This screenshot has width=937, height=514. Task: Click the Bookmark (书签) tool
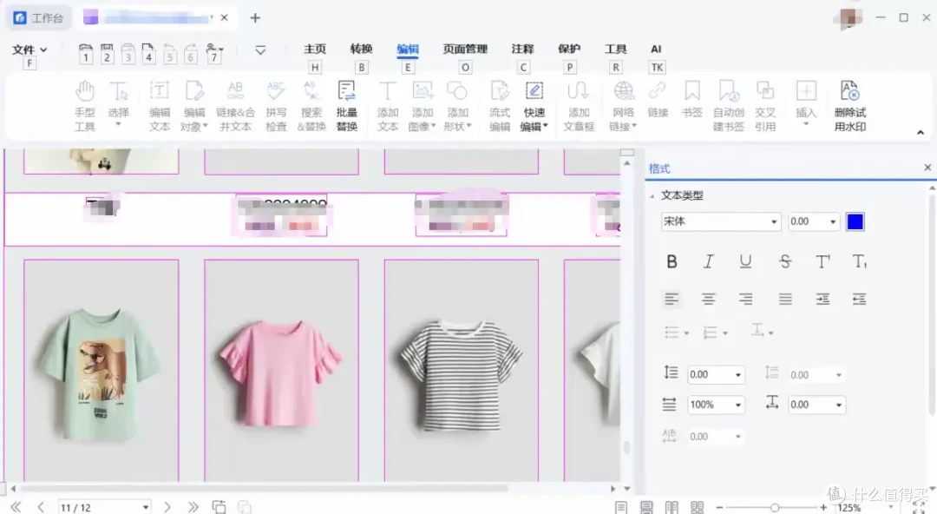tap(692, 99)
